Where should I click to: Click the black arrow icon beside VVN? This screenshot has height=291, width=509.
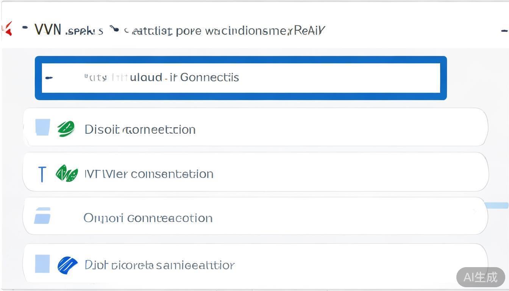point(114,29)
